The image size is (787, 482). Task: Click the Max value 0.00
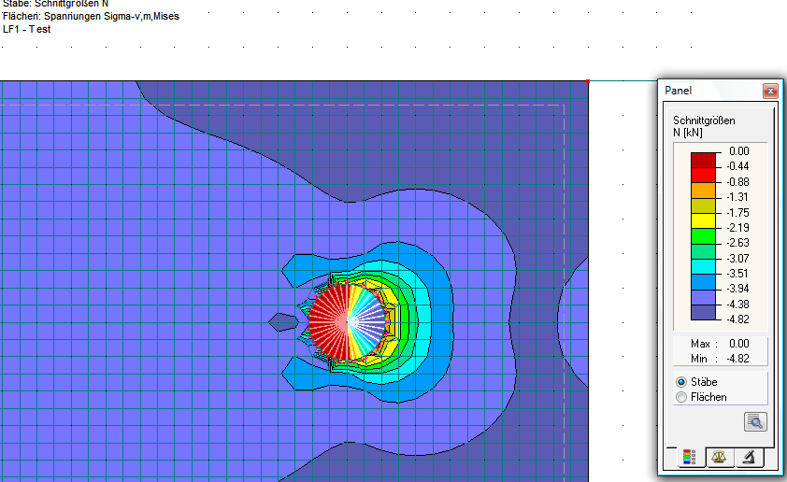point(738,344)
